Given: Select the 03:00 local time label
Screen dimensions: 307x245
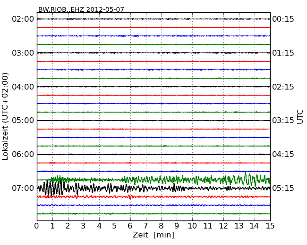Looking at the screenshot, I should click(x=23, y=53).
